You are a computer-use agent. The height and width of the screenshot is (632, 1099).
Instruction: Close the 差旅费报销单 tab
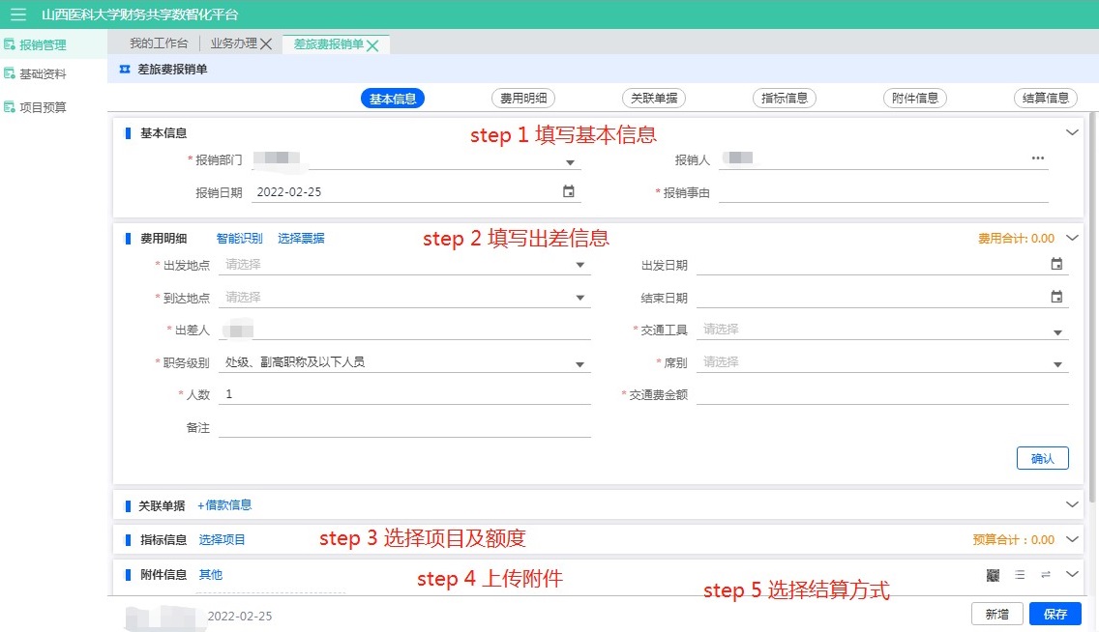coord(372,44)
